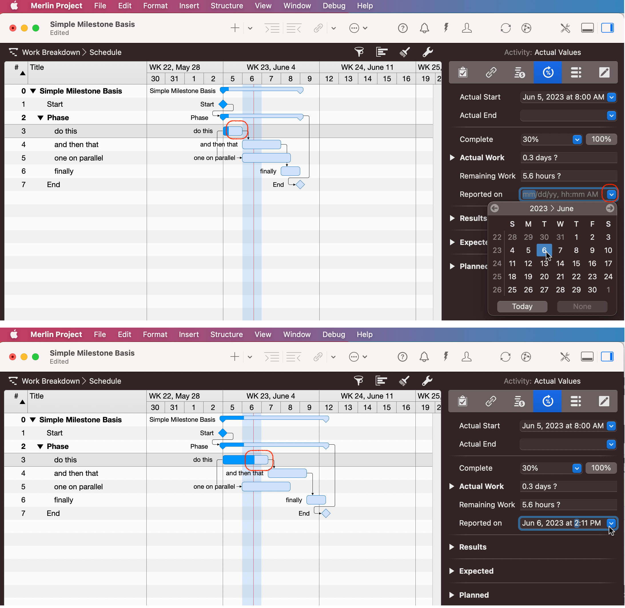
Task: Click the indent icon in upper window toolbar
Action: pyautogui.click(x=272, y=28)
